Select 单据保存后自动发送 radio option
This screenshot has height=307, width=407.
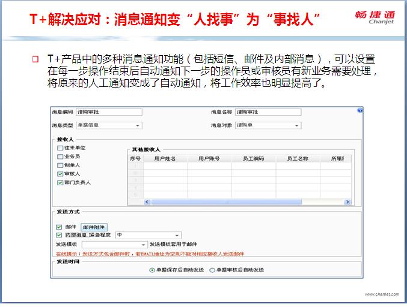[x=152, y=270]
